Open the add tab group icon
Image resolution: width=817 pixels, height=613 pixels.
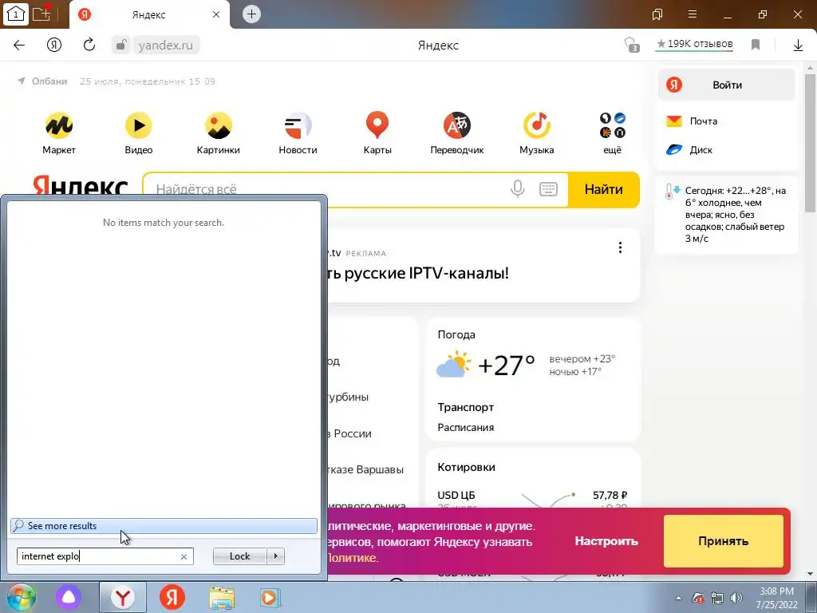(x=41, y=14)
